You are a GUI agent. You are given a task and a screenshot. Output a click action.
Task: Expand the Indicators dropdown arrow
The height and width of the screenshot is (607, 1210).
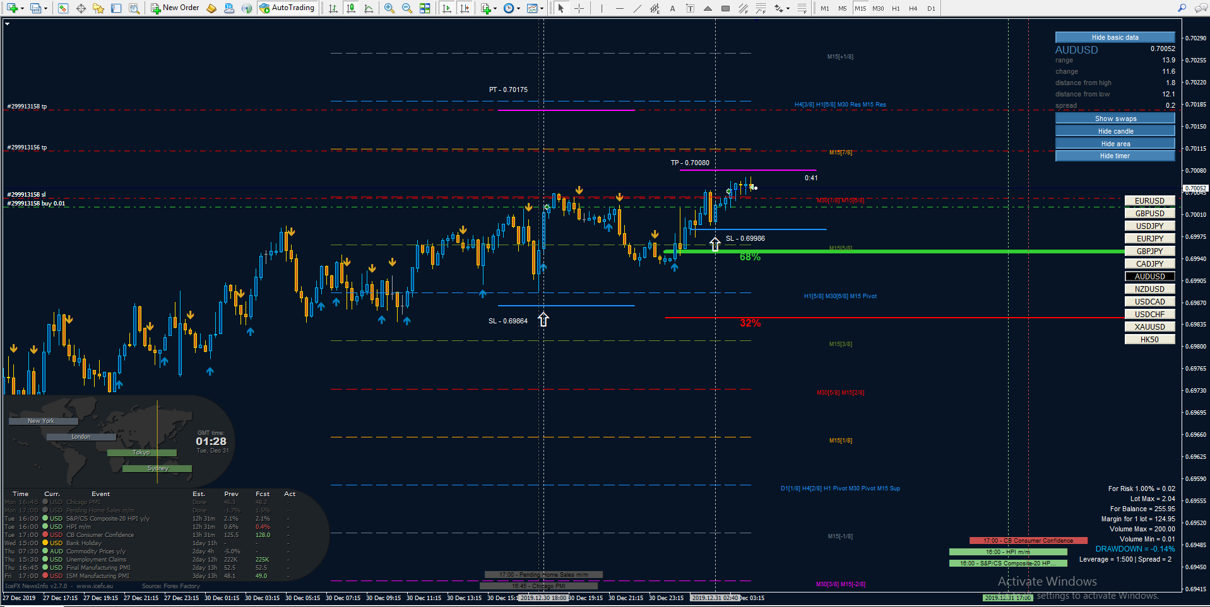495,8
